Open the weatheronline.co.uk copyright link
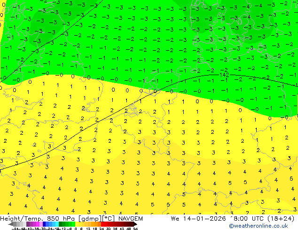Screen dimensions: 298x230 click(x=259, y=226)
